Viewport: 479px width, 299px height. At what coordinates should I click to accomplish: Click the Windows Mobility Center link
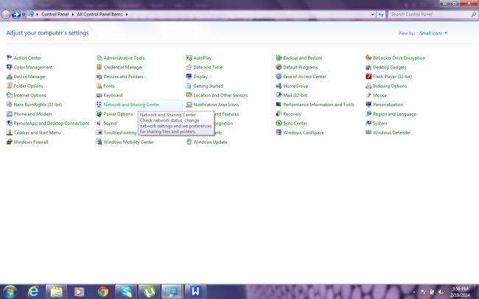(129, 142)
